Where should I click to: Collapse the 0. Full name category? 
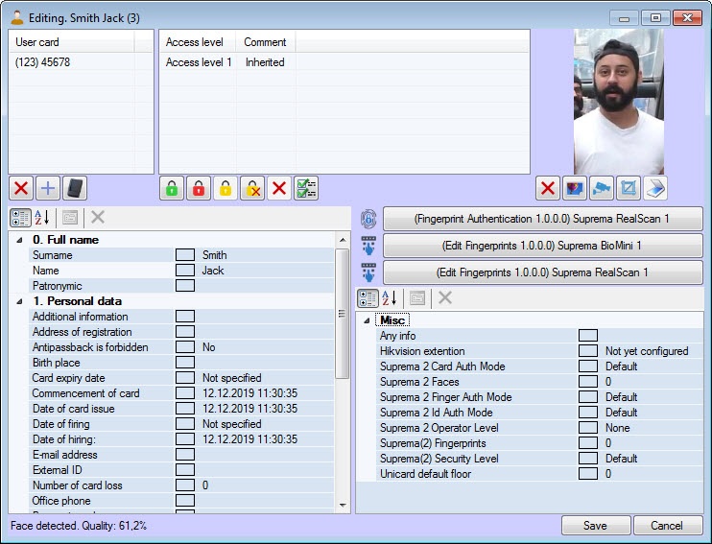coord(20,240)
